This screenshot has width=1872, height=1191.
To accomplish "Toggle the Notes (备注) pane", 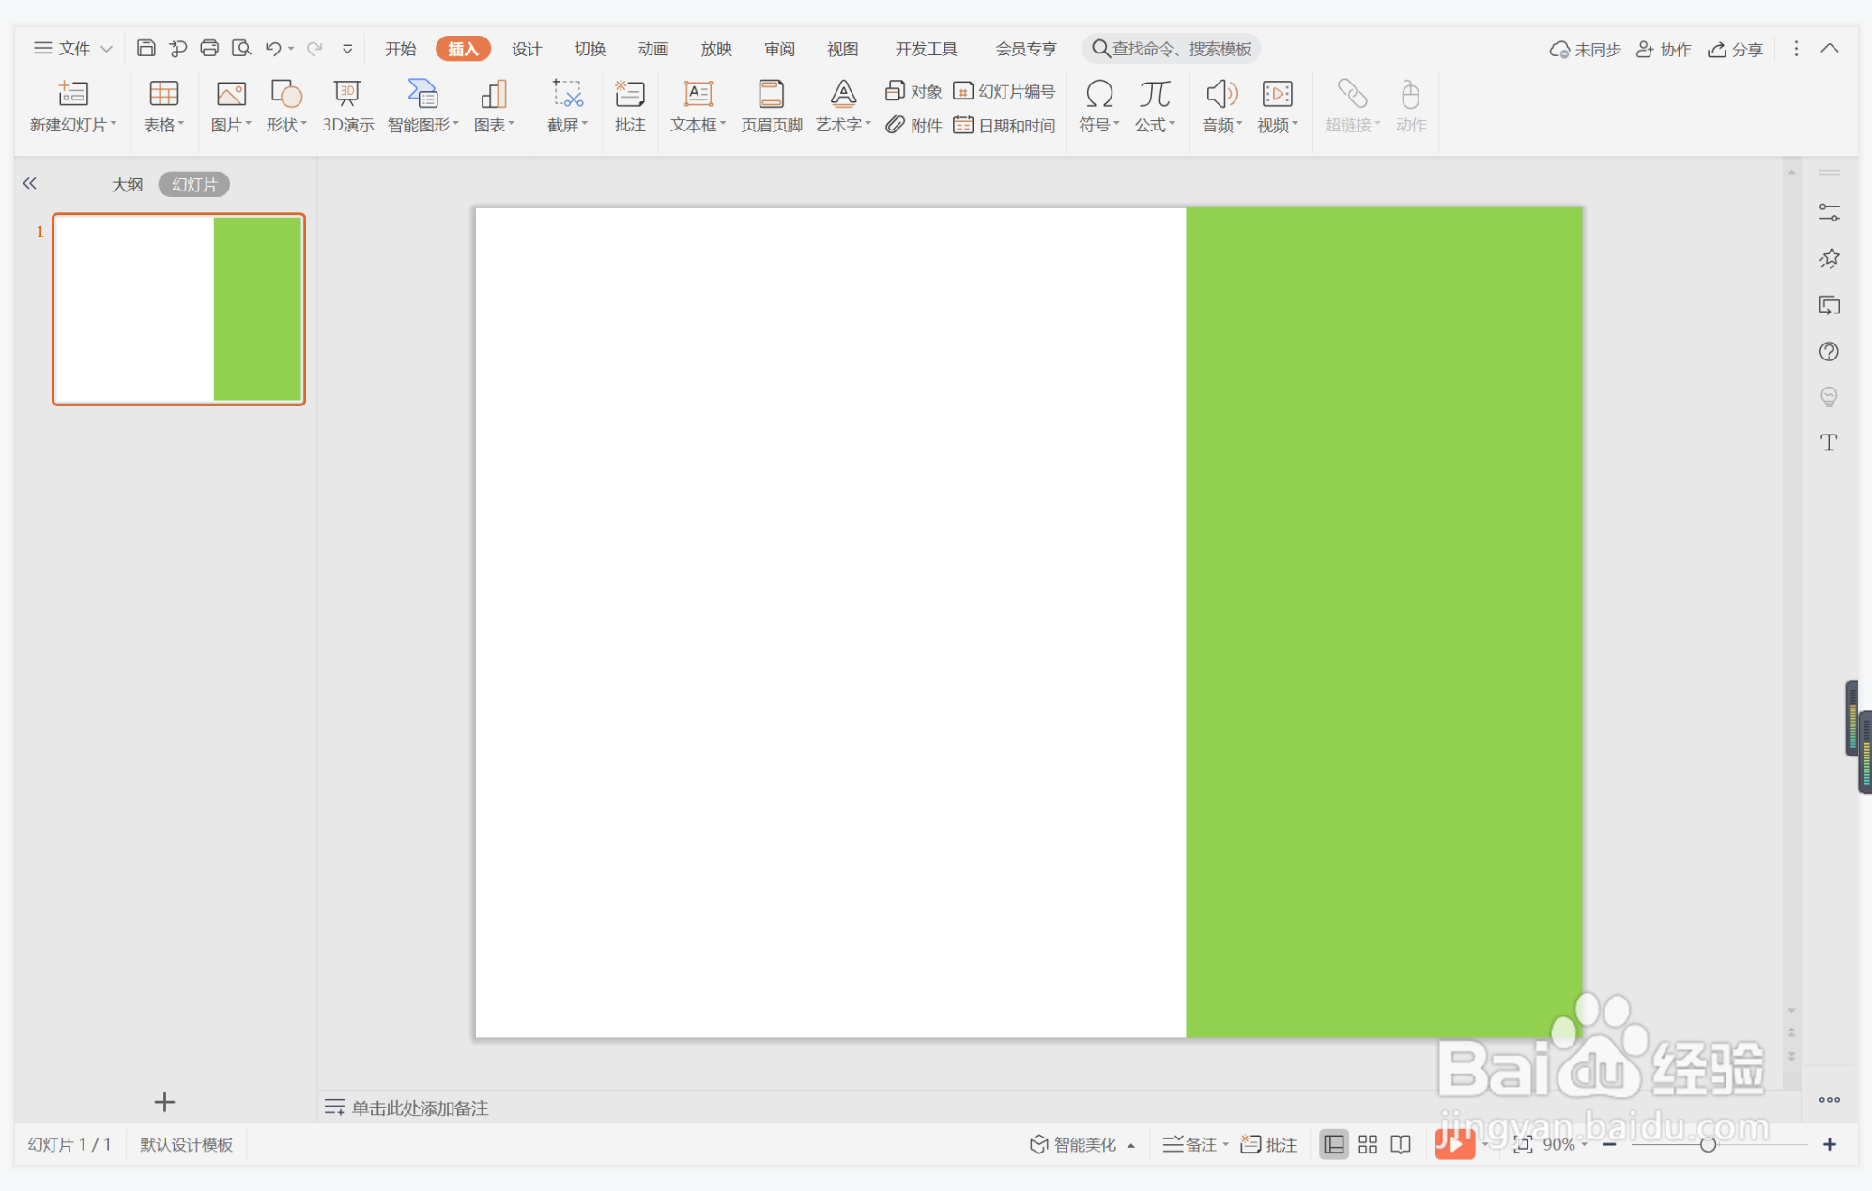I will [1189, 1144].
